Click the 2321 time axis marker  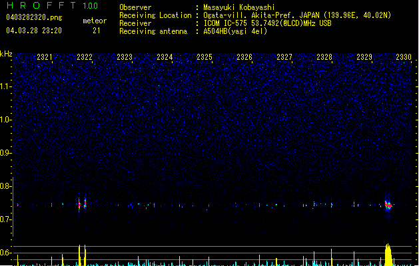[x=45, y=57]
